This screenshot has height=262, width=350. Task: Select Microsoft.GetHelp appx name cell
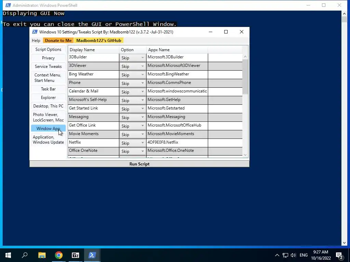pyautogui.click(x=177, y=100)
